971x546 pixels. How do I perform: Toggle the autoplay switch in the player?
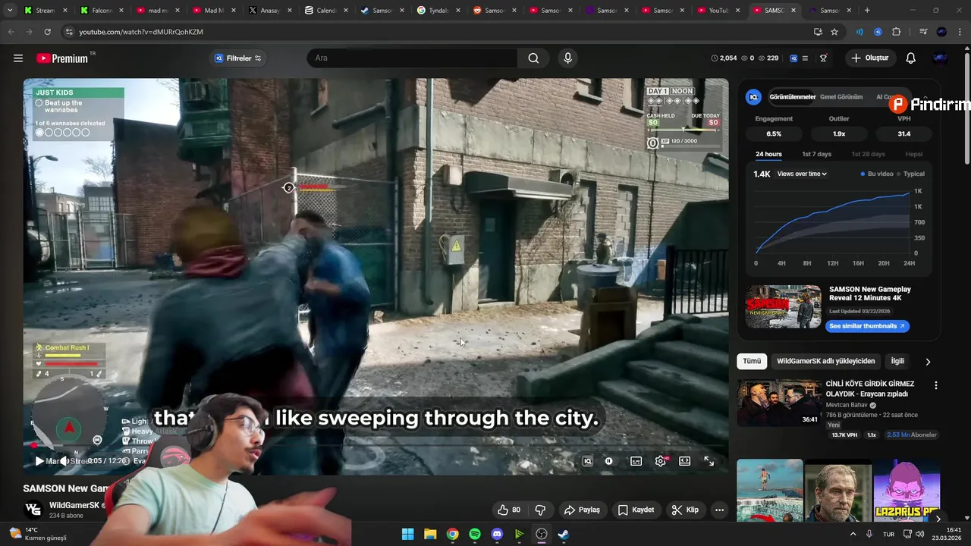(608, 461)
